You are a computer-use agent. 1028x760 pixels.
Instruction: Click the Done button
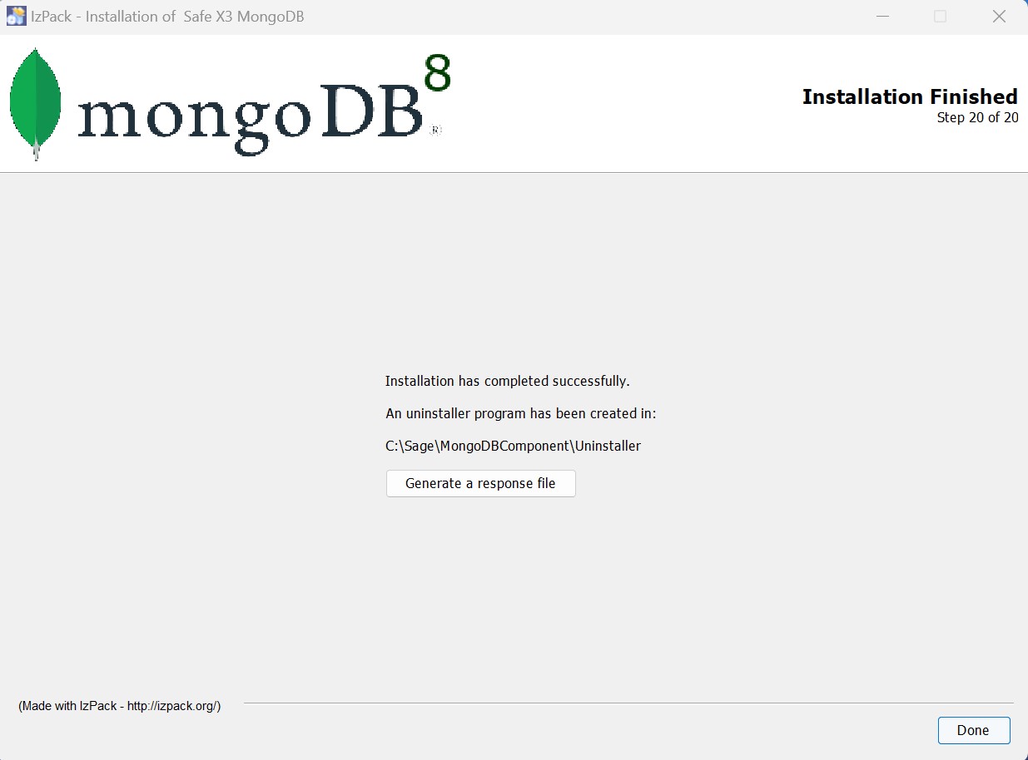tap(973, 730)
